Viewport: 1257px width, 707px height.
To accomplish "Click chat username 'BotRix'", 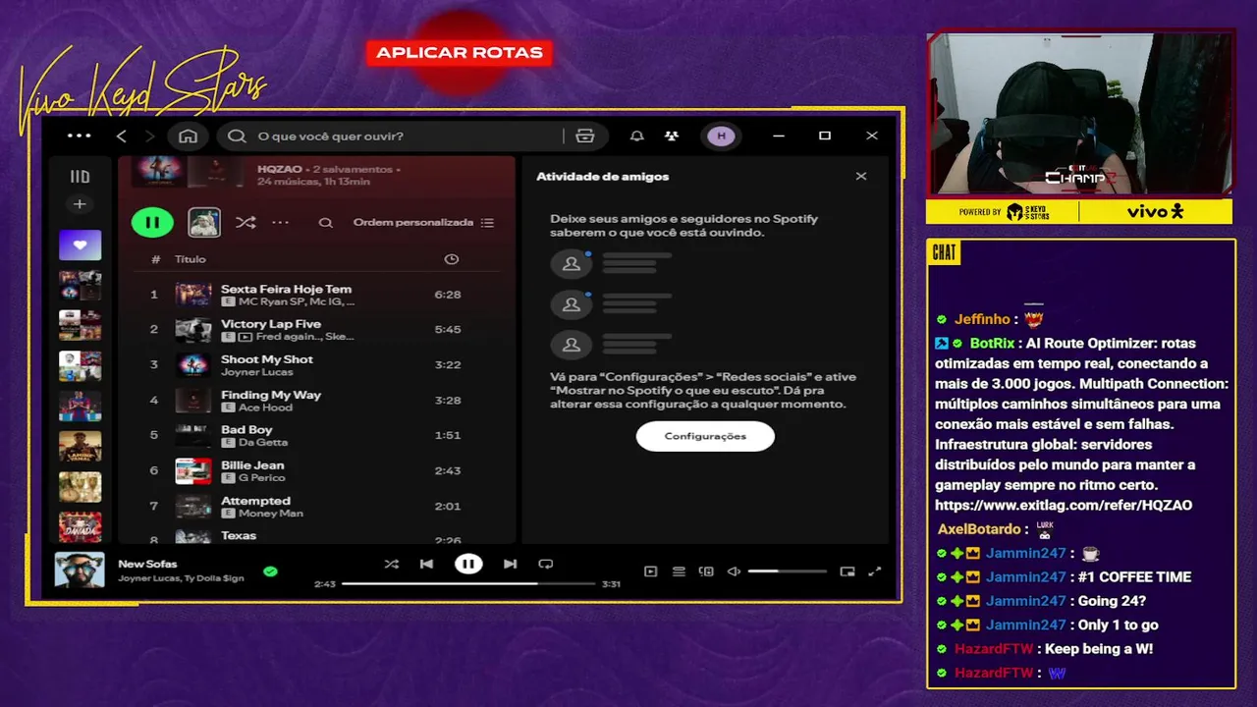I will coord(992,344).
